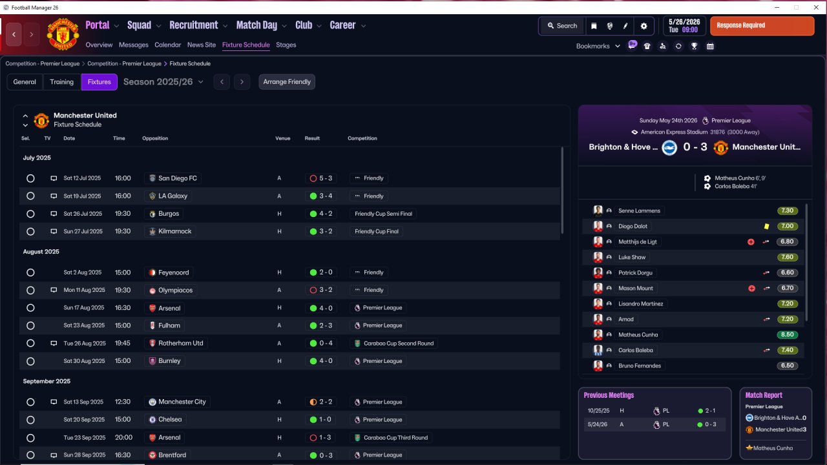Click Patrick Dorgu's substitution arrows icon
827x465 pixels.
click(766, 273)
